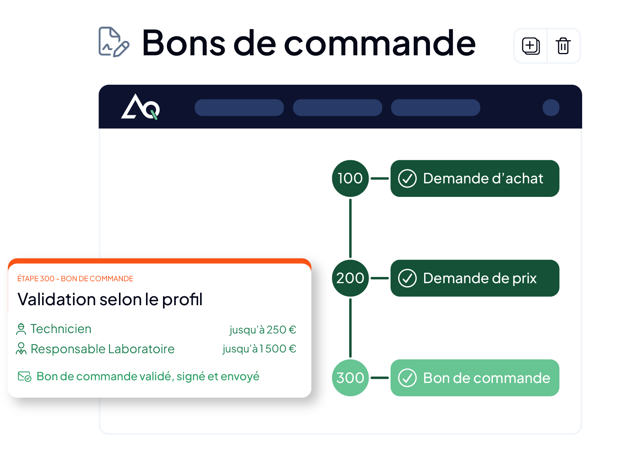Click the triangle Q logo in navbar

click(141, 107)
